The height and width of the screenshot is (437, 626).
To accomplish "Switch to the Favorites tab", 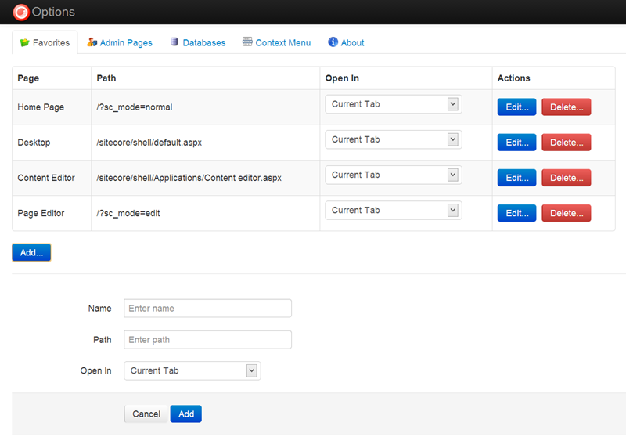I will tap(45, 42).
